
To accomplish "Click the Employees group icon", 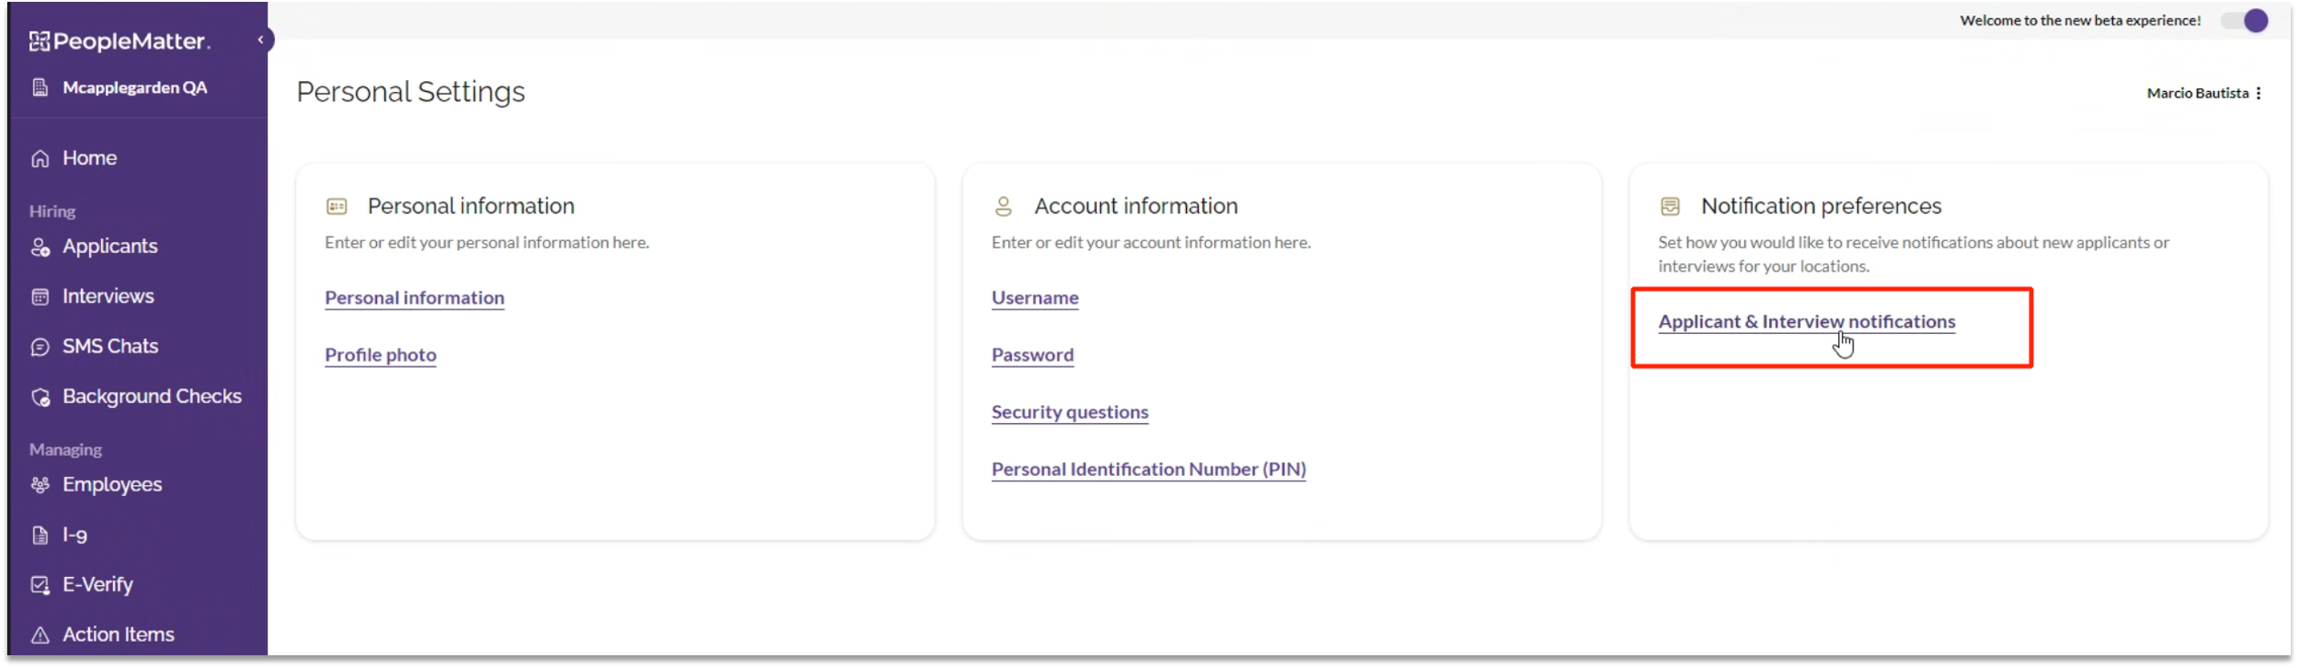I will coord(40,485).
